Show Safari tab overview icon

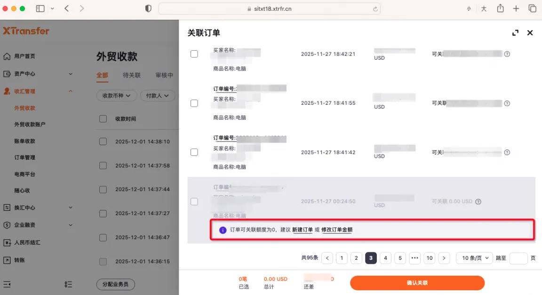pyautogui.click(x=532, y=8)
